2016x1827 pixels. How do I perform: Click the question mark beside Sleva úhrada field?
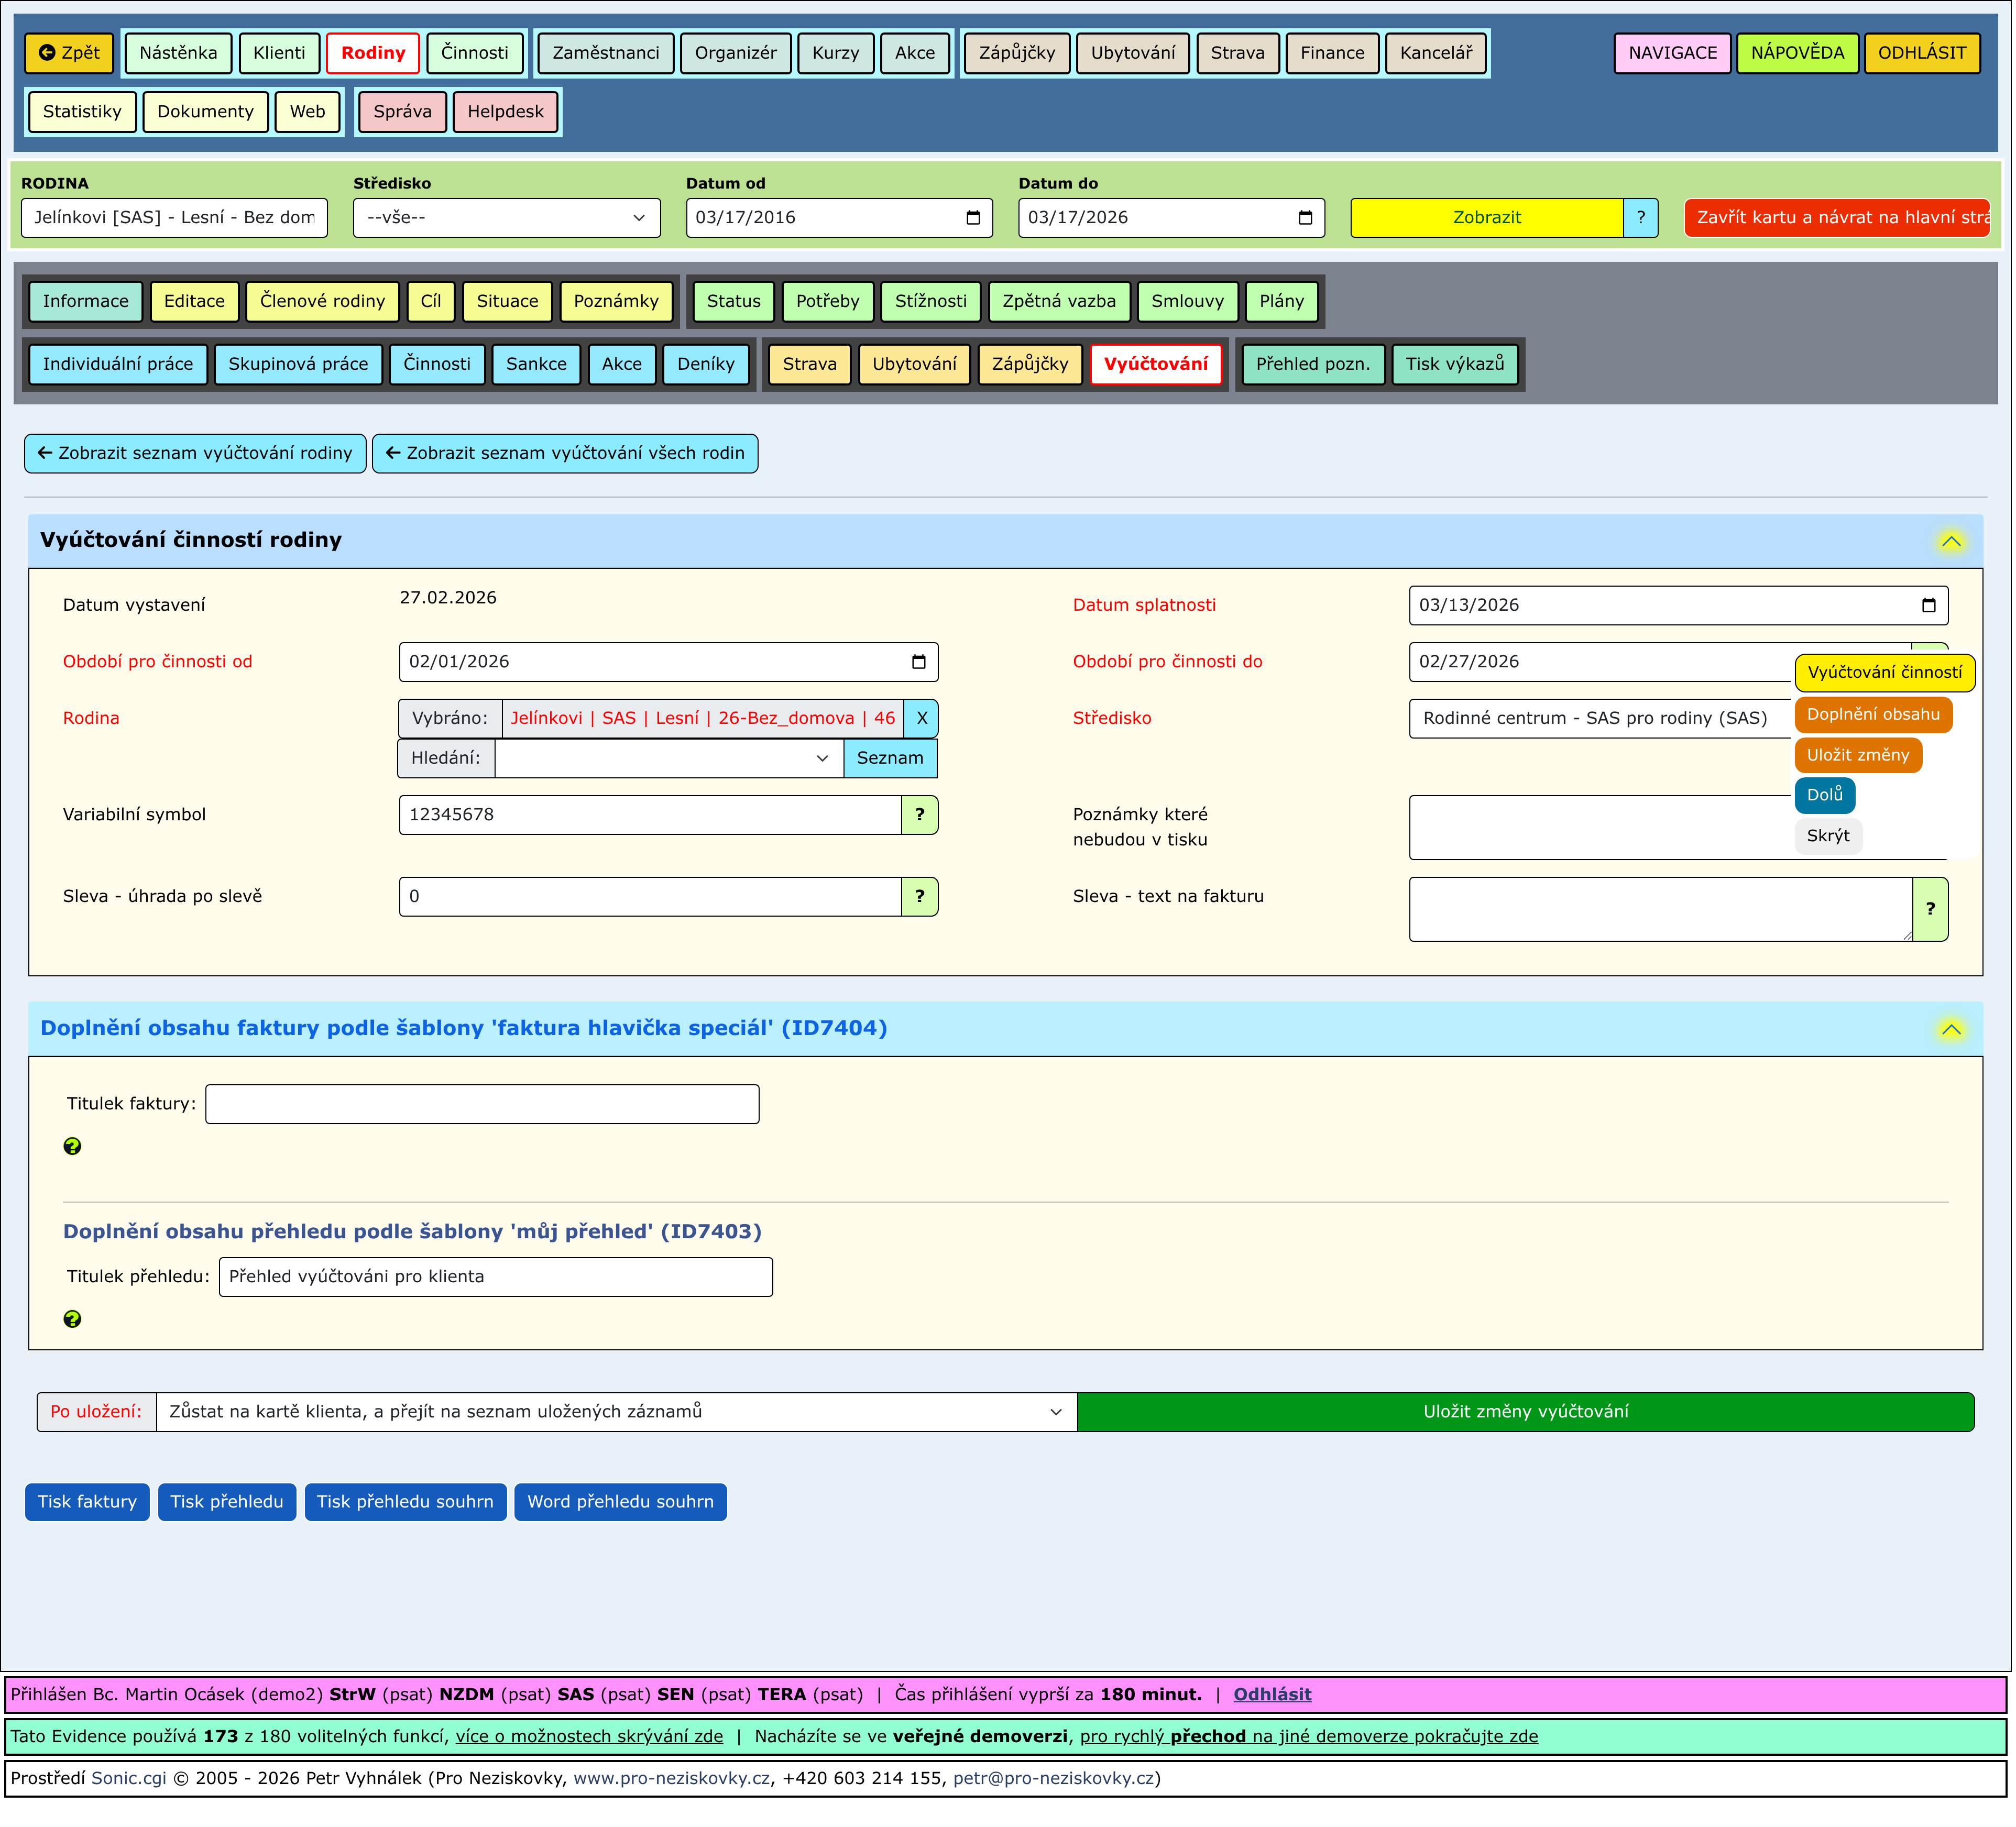pos(920,897)
